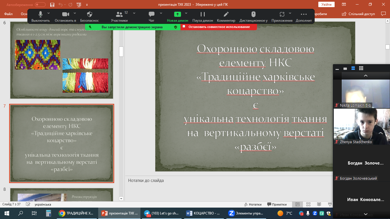Click Увійти sign-in button
This screenshot has height=219, width=390.
(x=326, y=5)
